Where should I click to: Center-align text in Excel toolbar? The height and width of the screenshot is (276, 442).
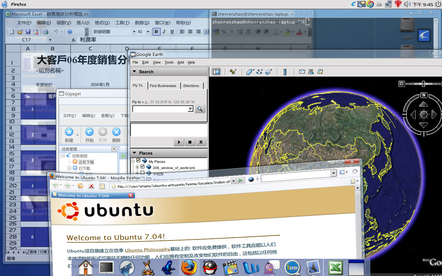click(190, 32)
